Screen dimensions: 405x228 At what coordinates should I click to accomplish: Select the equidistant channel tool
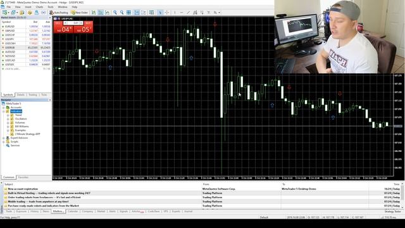point(195,13)
